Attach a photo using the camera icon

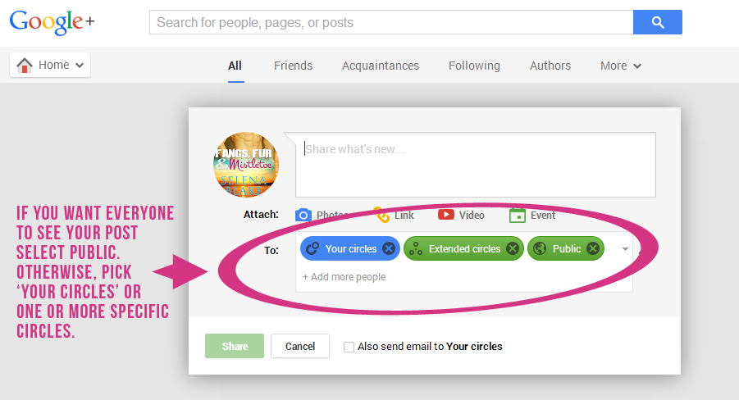303,216
